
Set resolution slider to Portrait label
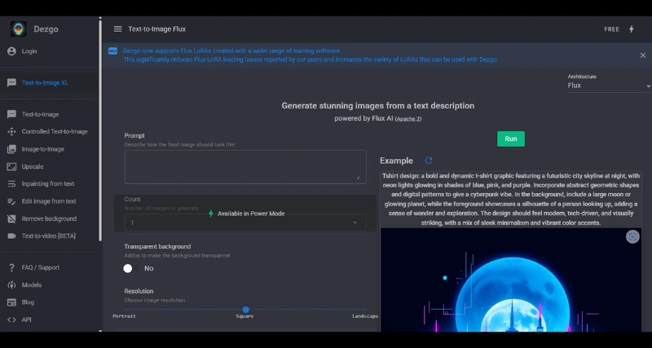click(x=124, y=316)
